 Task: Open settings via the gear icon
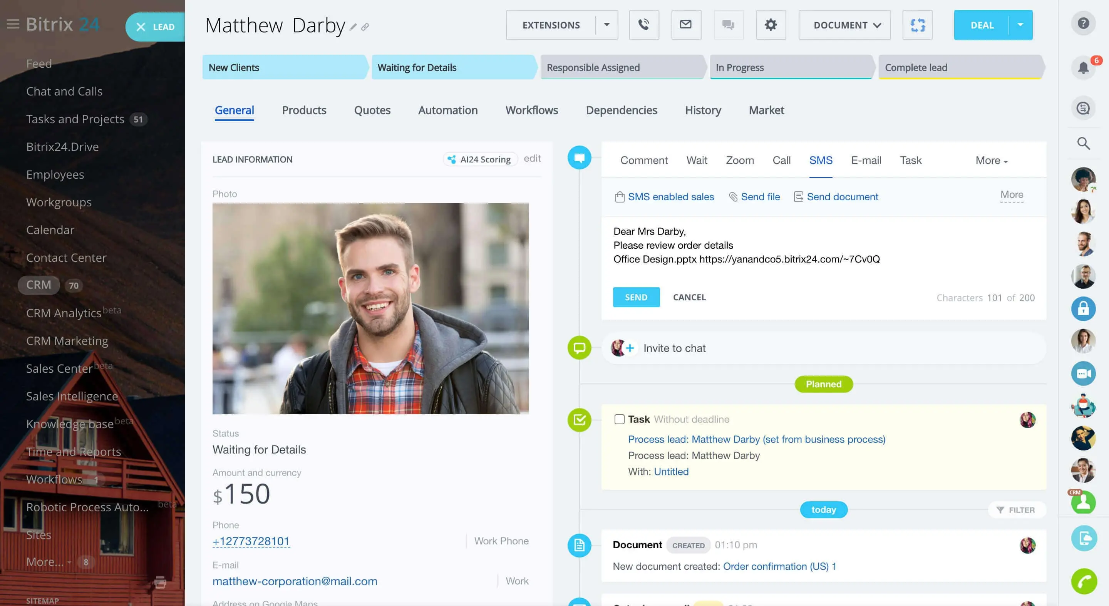click(x=771, y=25)
